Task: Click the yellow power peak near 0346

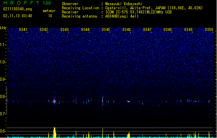Action: [129, 135]
